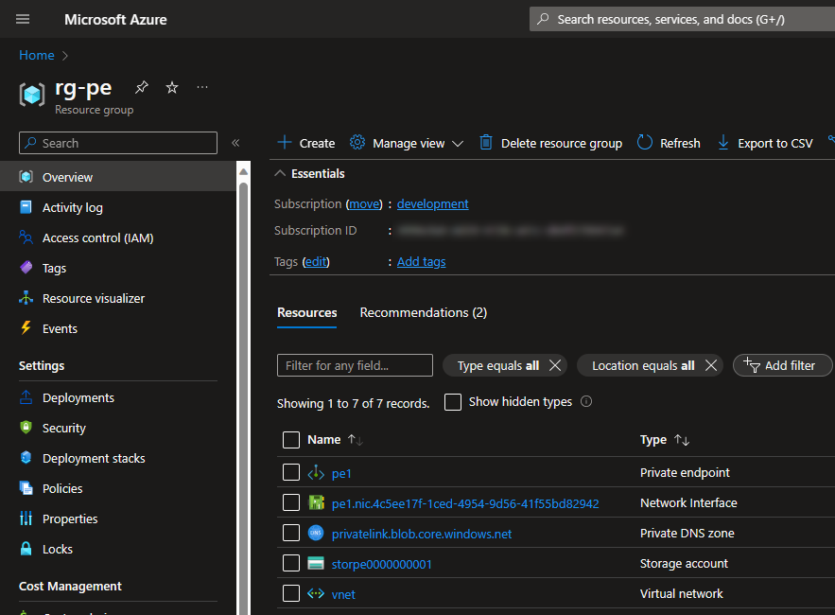Open the vnet virtual network
This screenshot has width=835, height=615.
pos(343,595)
